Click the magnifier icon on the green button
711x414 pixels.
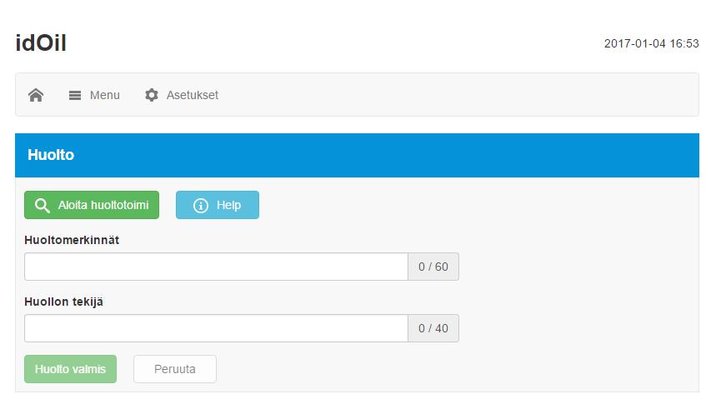43,205
